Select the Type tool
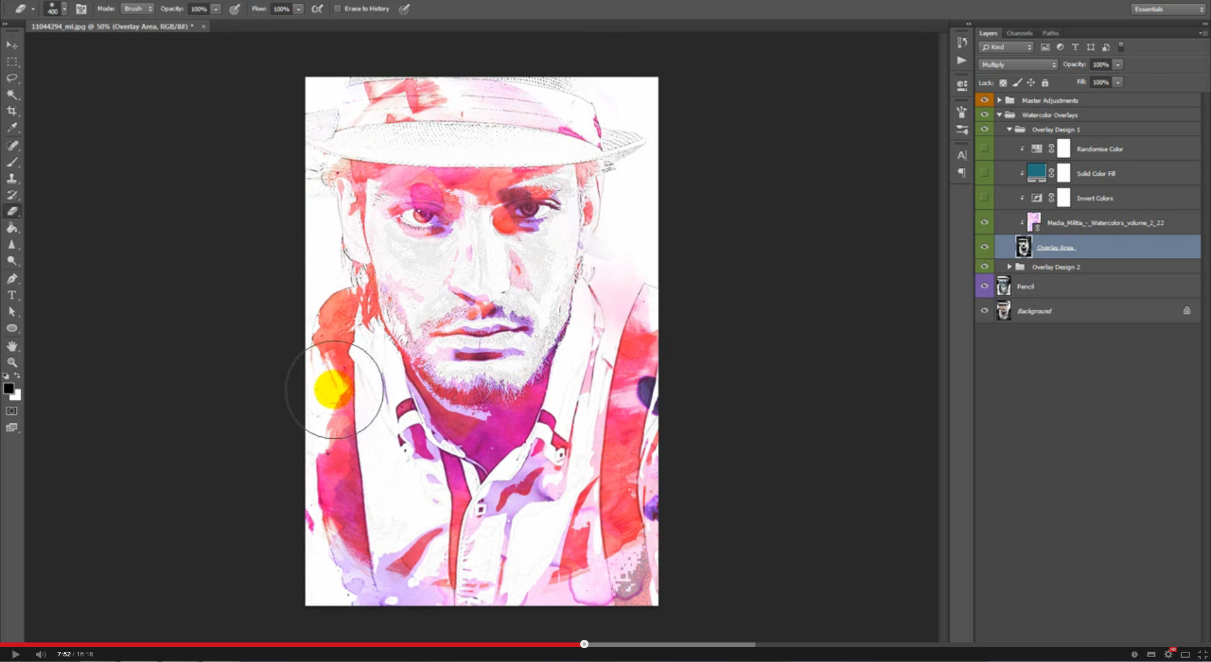This screenshot has width=1211, height=662. click(x=11, y=294)
